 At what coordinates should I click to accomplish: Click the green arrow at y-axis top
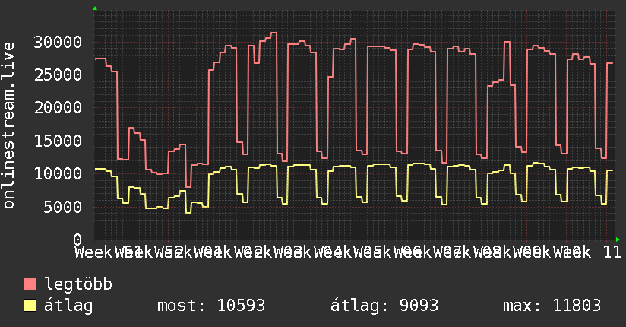click(95, 8)
